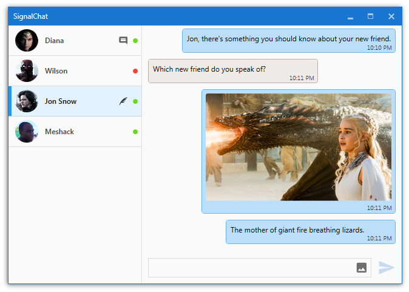Click the 10:10 PM timestamp
409x292 pixels.
coord(379,48)
